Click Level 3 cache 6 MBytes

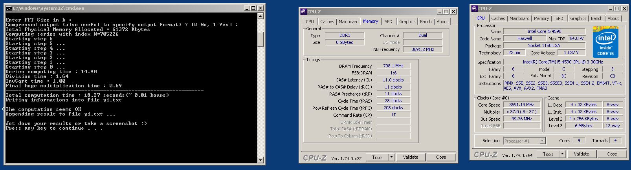click(x=583, y=126)
